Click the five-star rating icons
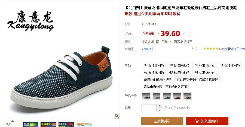Image resolution: width=245 pixels, height=127 pixels. (x=211, y=49)
